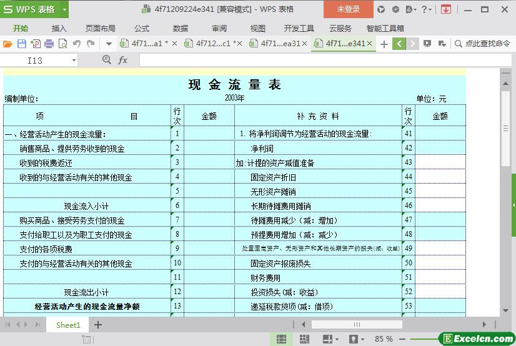Select the Sheet1 worksheet tab
The width and height of the screenshot is (516, 346).
pos(68,325)
